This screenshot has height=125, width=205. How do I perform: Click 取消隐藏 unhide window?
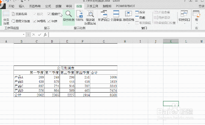(x=143, y=23)
